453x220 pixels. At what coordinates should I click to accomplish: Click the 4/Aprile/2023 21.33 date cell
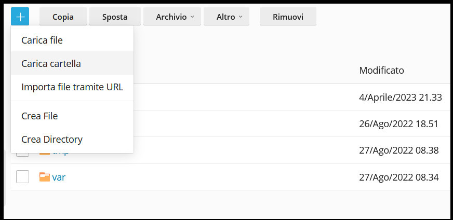(x=400, y=97)
